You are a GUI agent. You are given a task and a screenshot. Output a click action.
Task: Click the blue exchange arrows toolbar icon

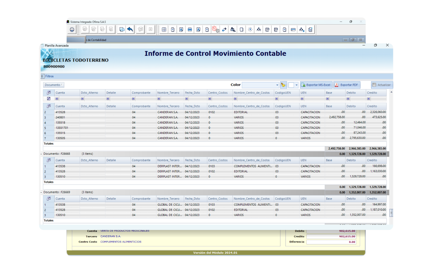tap(224, 30)
